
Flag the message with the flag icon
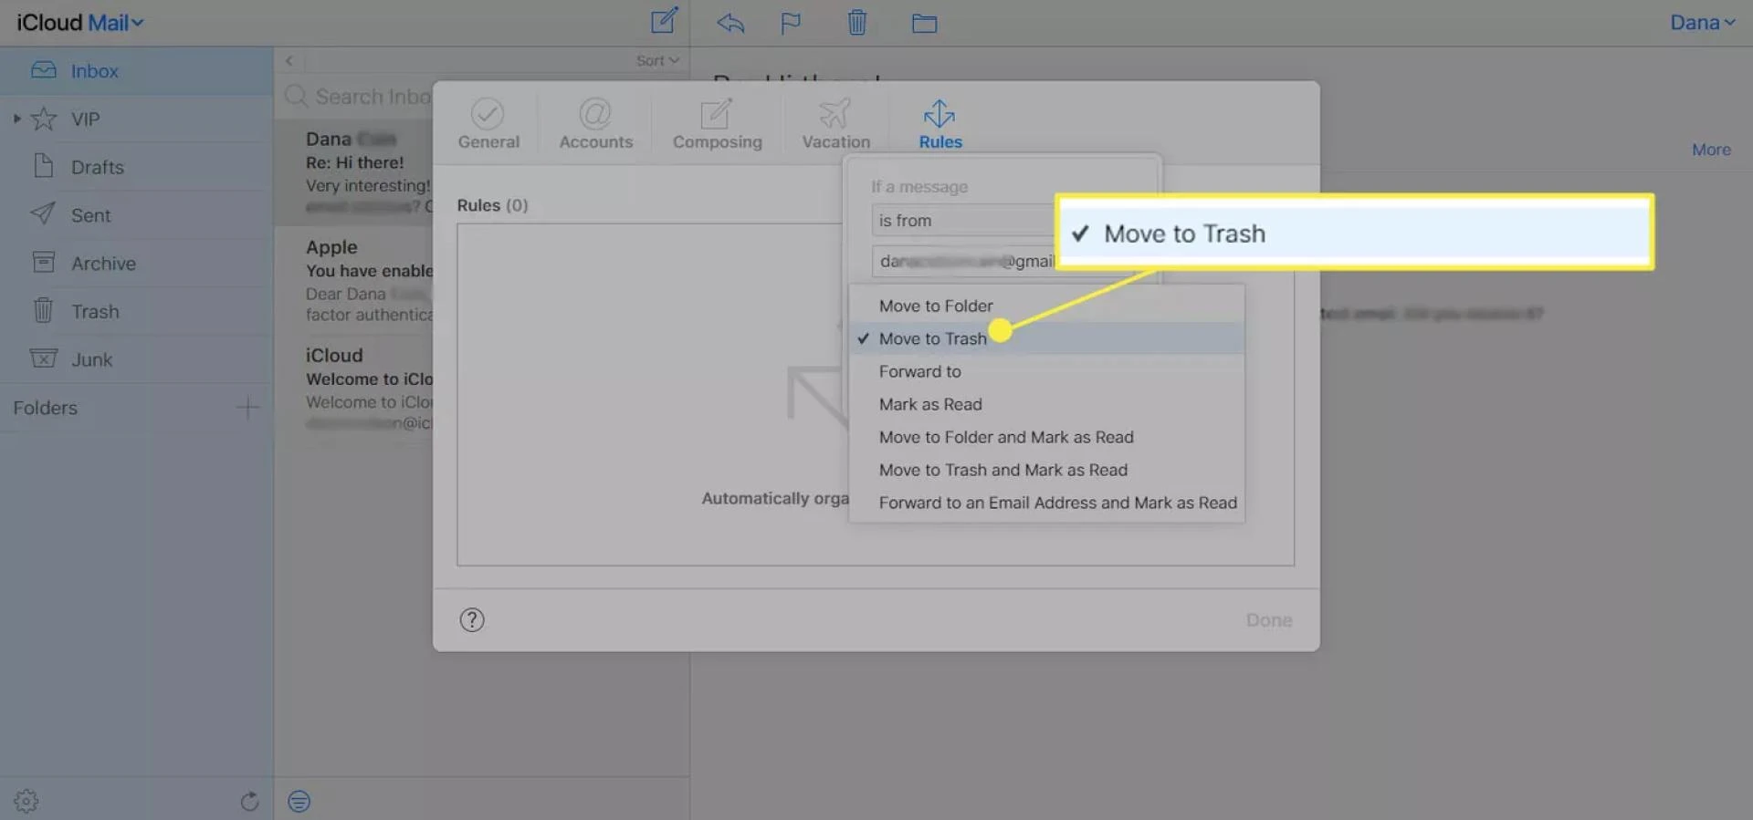coord(791,23)
